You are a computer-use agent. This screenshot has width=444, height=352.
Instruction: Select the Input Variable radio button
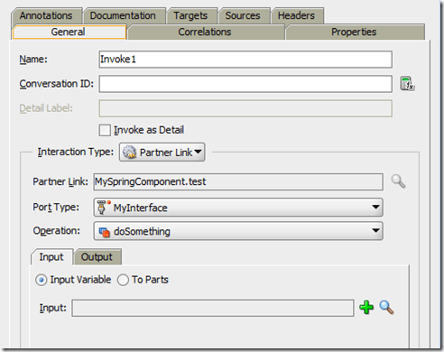click(41, 280)
